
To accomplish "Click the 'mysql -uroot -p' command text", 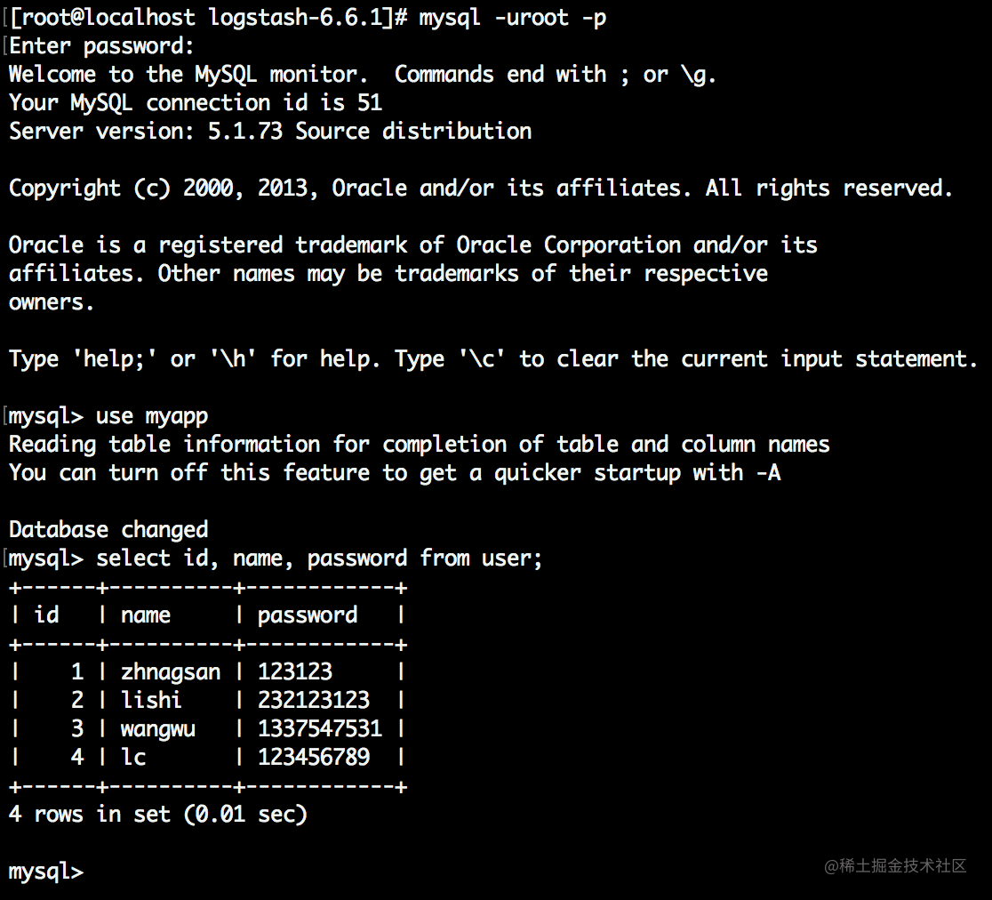I will (x=513, y=18).
